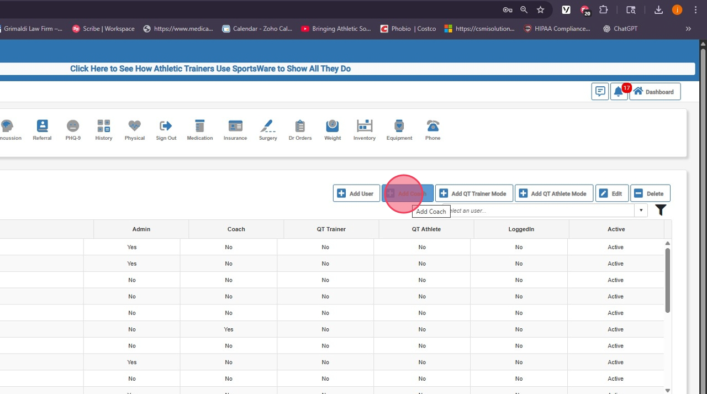Click the Add User button
This screenshot has height=394, width=707.
[356, 193]
